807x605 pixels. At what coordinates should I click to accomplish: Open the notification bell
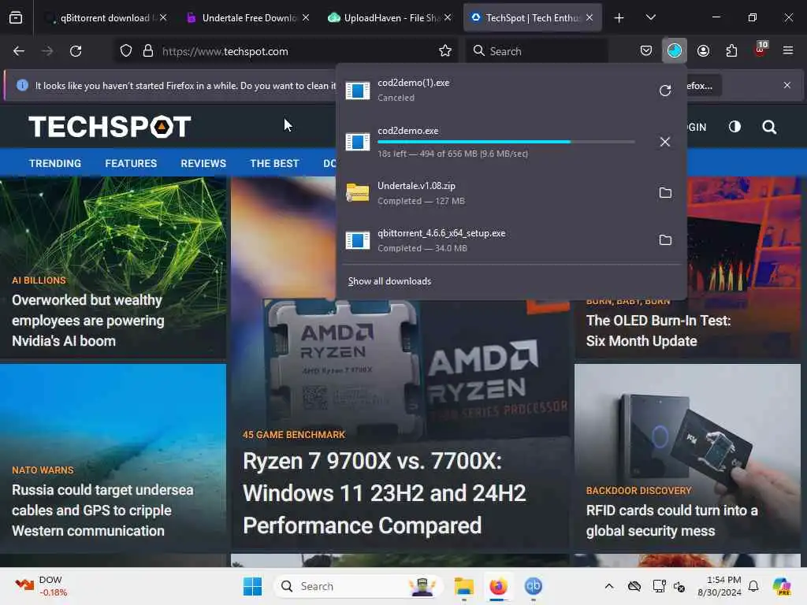(x=753, y=586)
